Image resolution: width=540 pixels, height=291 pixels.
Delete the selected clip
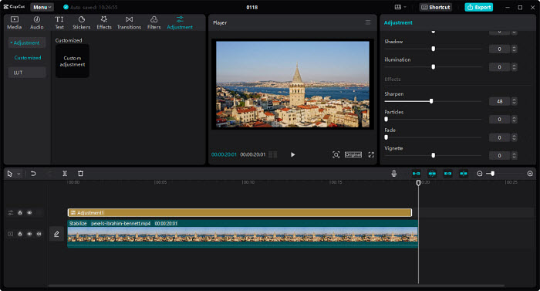click(80, 174)
